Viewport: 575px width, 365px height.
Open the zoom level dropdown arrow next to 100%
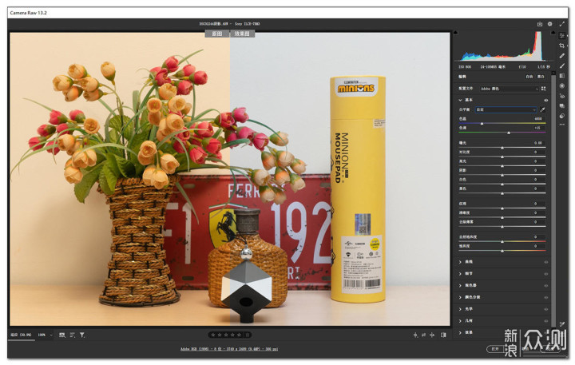[51, 335]
